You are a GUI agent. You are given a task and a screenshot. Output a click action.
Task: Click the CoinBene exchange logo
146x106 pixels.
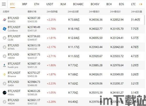4,29
